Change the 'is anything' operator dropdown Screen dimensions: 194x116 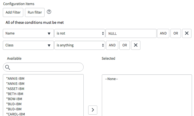pyautogui.click(x=80, y=45)
